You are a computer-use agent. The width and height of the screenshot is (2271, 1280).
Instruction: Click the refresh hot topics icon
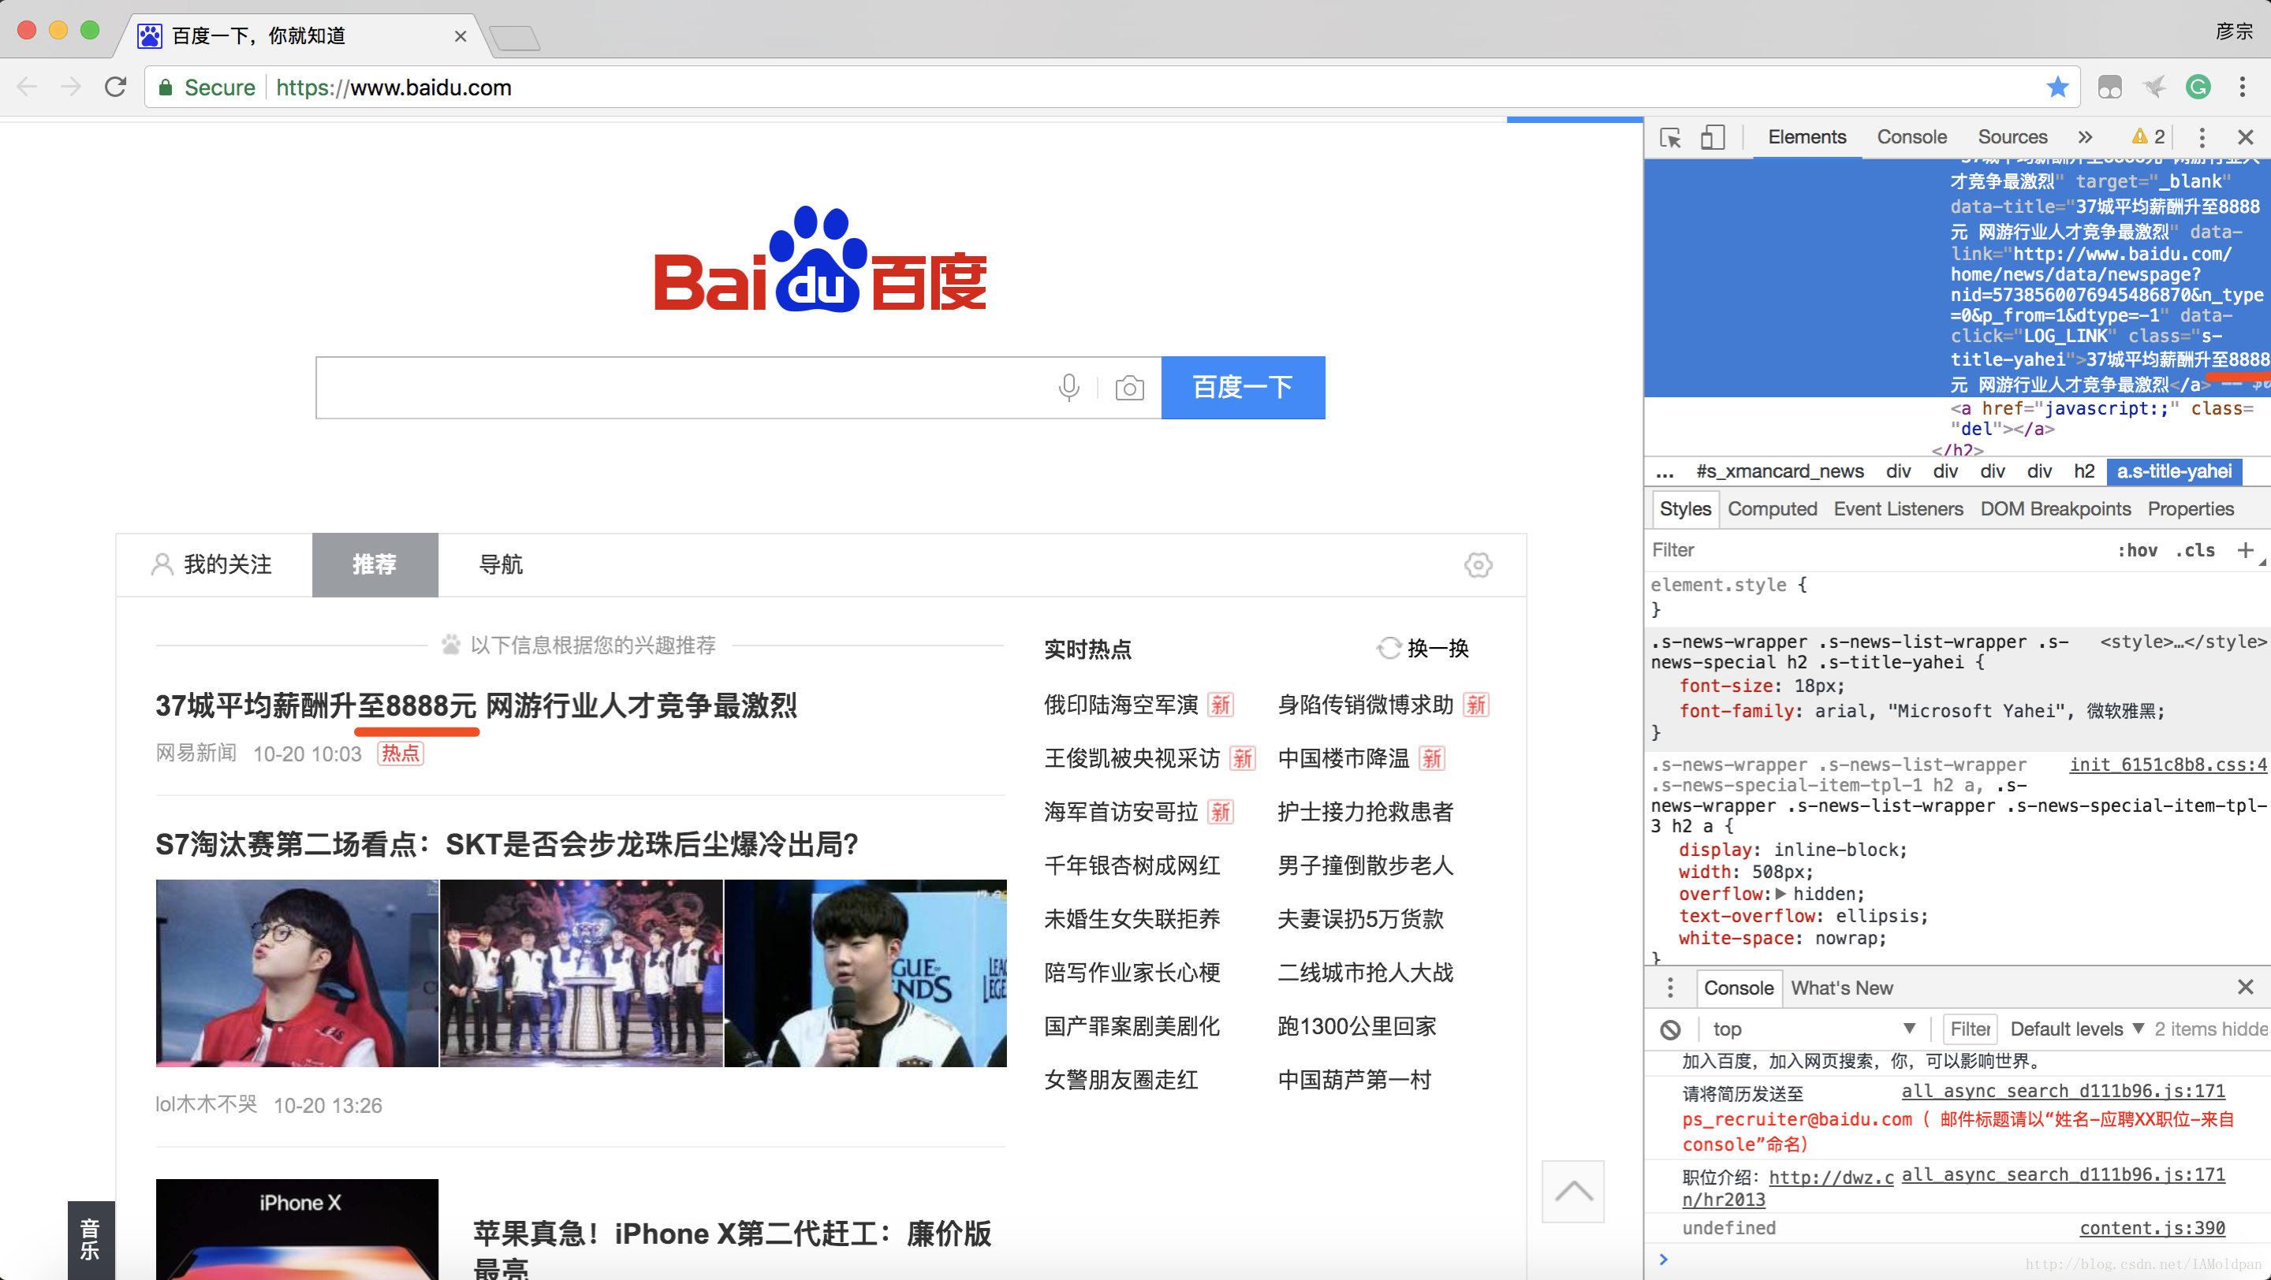pos(1389,649)
